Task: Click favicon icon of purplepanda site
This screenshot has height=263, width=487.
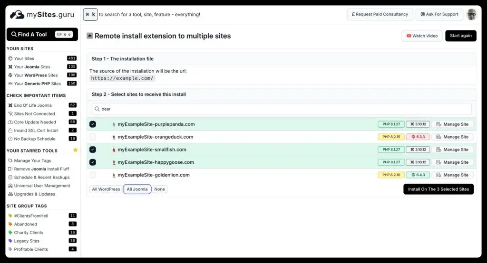Action: [114, 124]
